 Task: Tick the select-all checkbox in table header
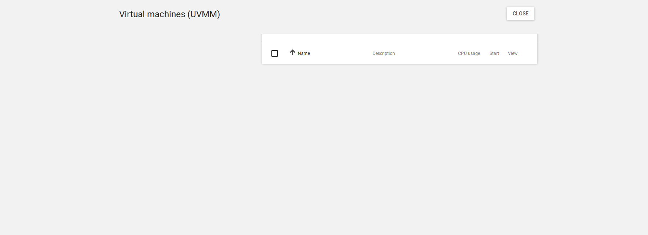(275, 53)
